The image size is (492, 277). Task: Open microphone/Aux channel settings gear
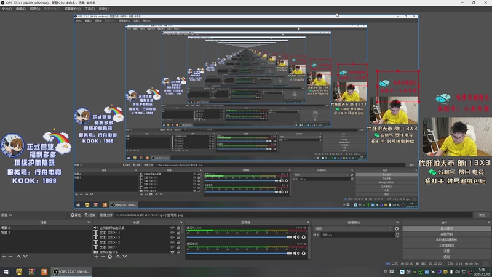pyautogui.click(x=303, y=237)
